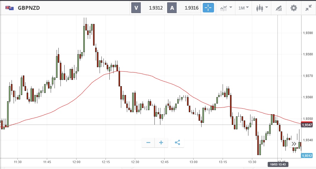Open the drawing tools pencil icon
The image size is (316, 169).
[279, 8]
